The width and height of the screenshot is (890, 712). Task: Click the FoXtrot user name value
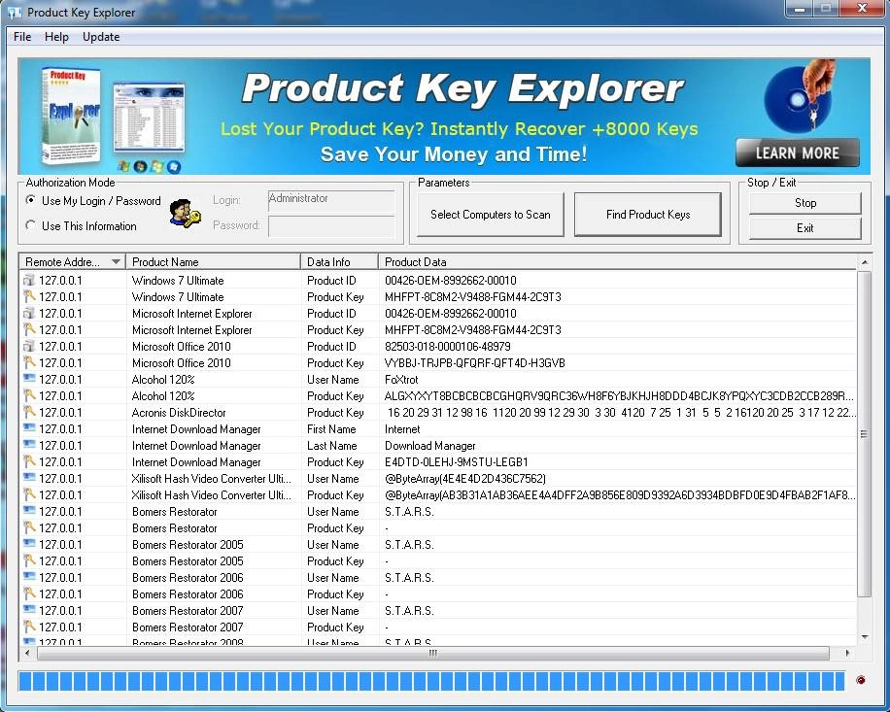coord(401,379)
